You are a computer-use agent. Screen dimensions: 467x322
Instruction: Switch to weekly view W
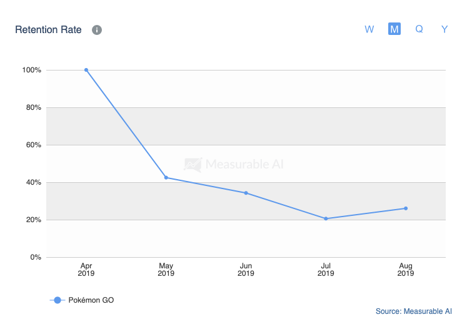369,29
